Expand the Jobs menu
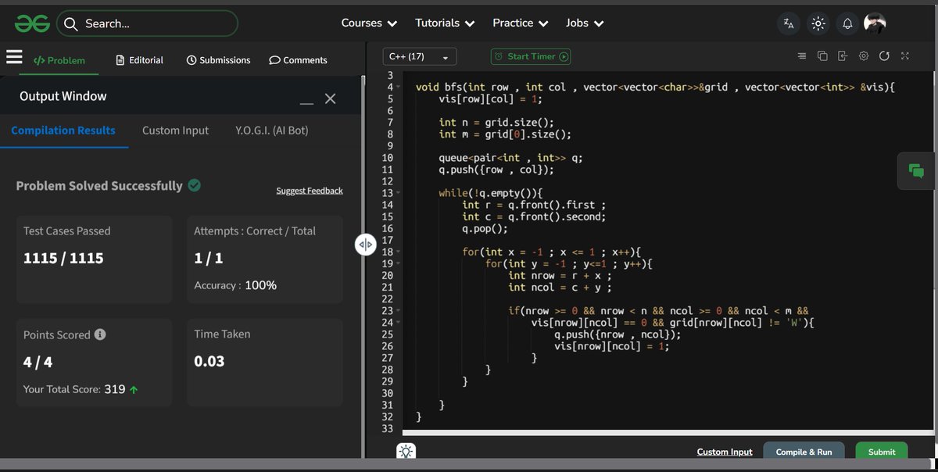Screen dimensions: 938x472 click(x=585, y=23)
